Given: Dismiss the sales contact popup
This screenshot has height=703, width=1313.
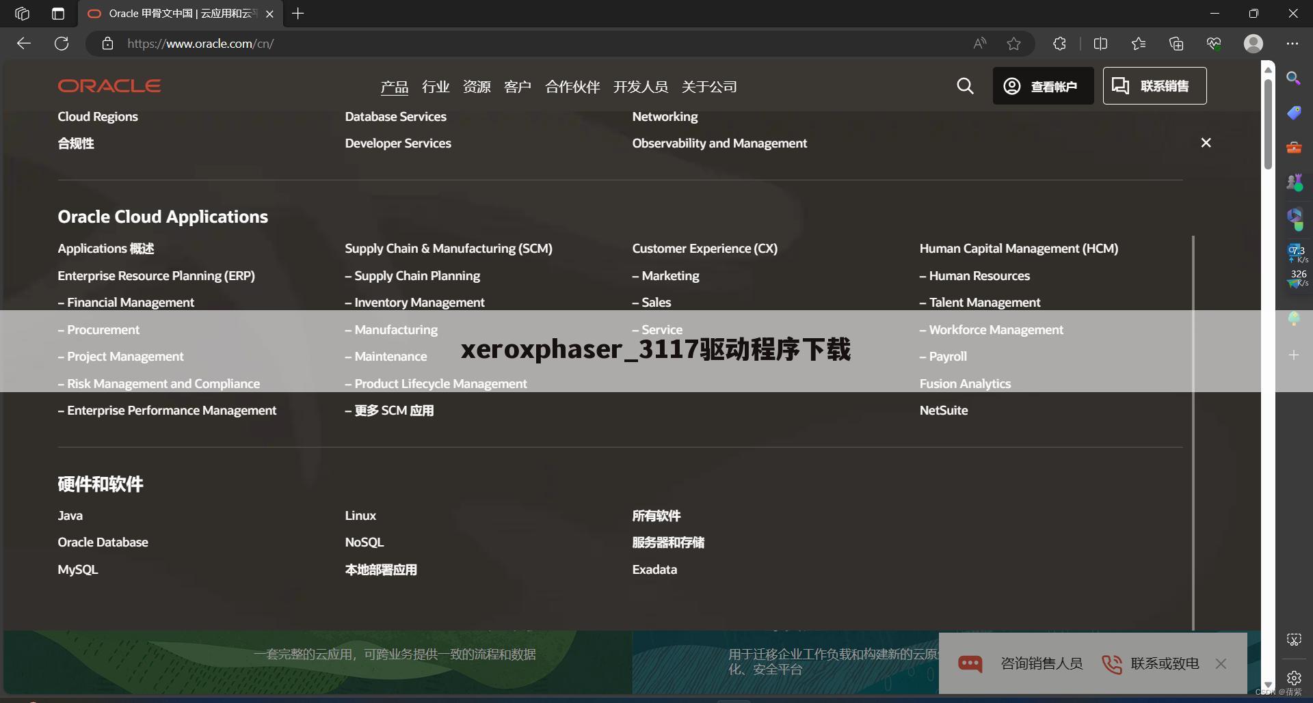Looking at the screenshot, I should tap(1221, 663).
